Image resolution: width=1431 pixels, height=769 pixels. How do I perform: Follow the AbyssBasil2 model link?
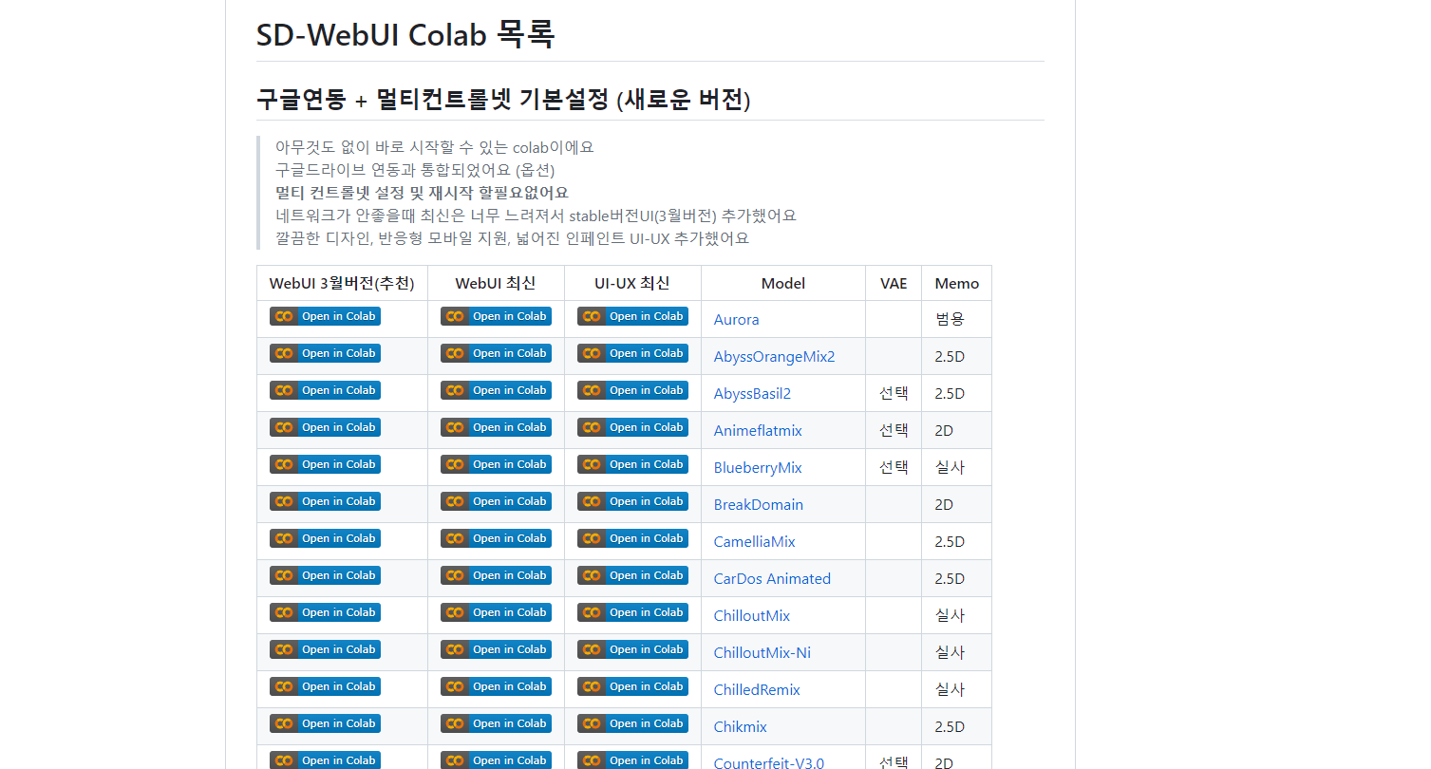752,394
